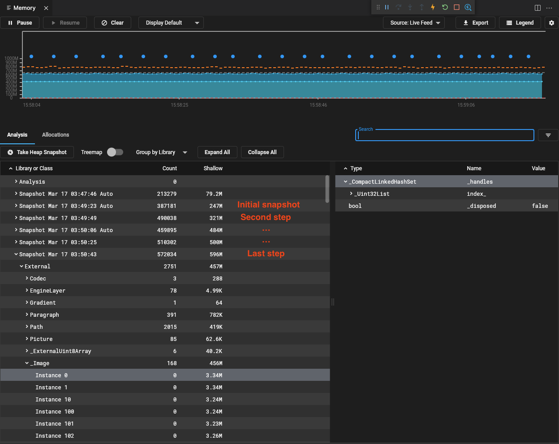Select the Analysis tab
This screenshot has width=559, height=444.
[17, 135]
